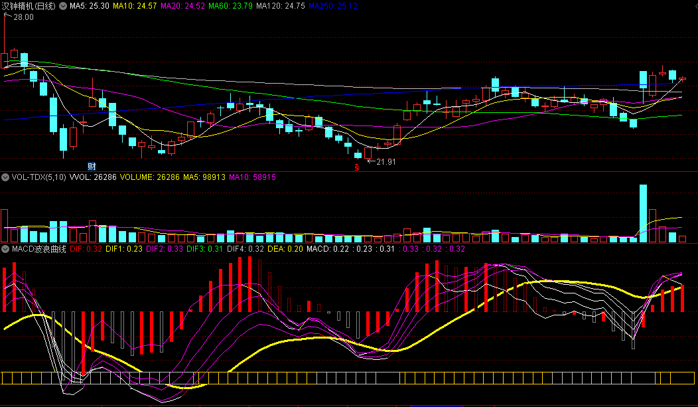698x407 pixels.
Task: Click the DIF2: 0.33 value
Action: [165, 249]
